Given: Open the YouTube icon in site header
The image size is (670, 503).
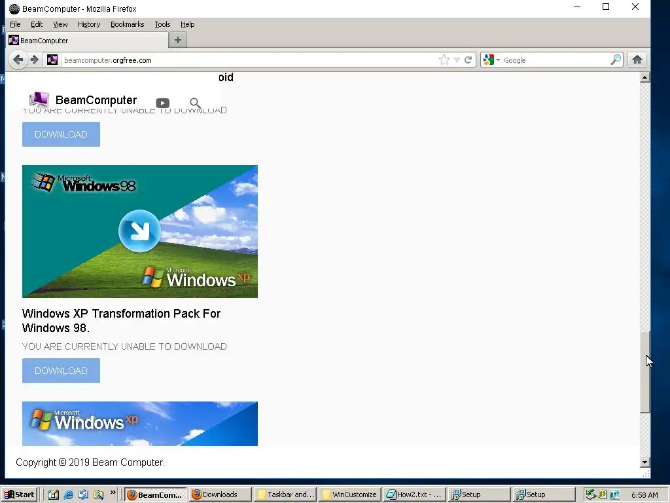Looking at the screenshot, I should [162, 103].
